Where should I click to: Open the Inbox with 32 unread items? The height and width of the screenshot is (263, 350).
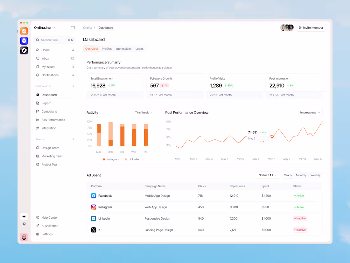point(45,58)
